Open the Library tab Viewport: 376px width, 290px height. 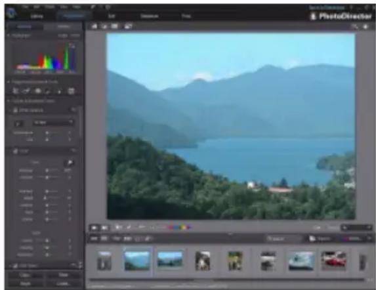coord(37,16)
